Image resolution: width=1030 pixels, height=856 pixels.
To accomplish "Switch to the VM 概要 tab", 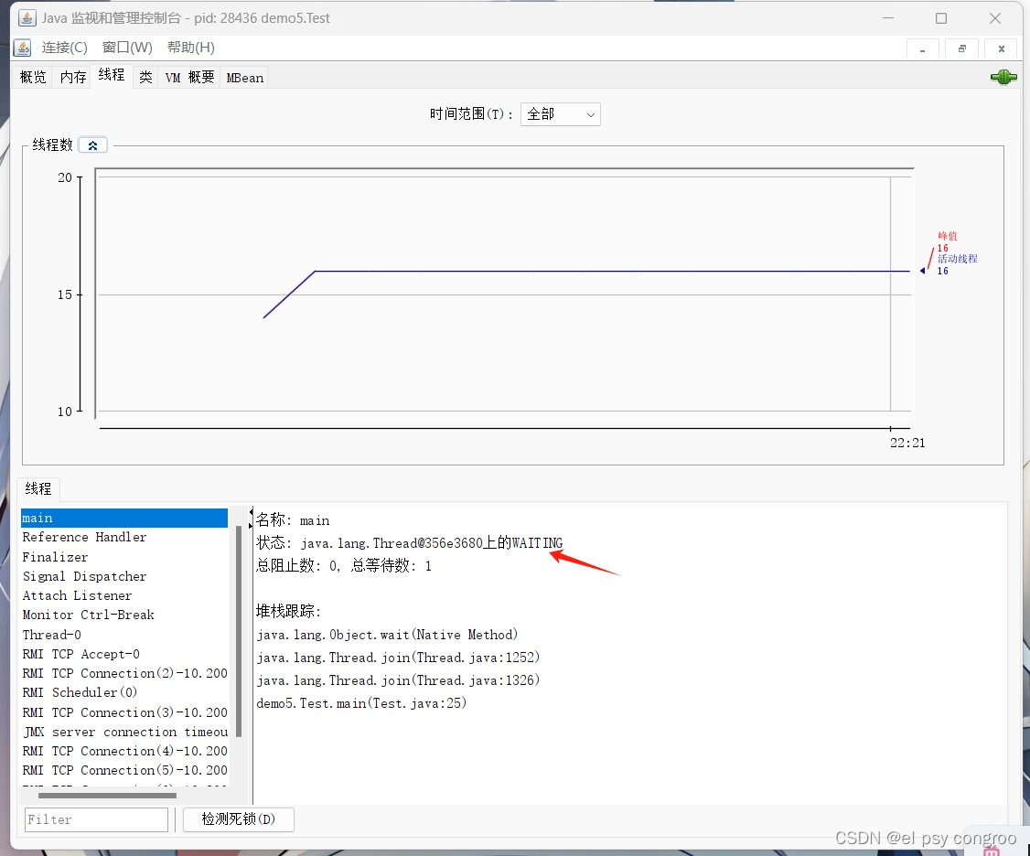I will pos(190,78).
